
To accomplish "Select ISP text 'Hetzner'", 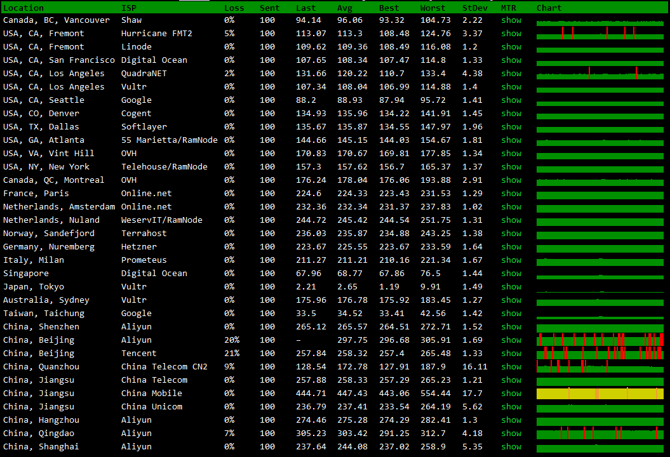I will click(139, 246).
